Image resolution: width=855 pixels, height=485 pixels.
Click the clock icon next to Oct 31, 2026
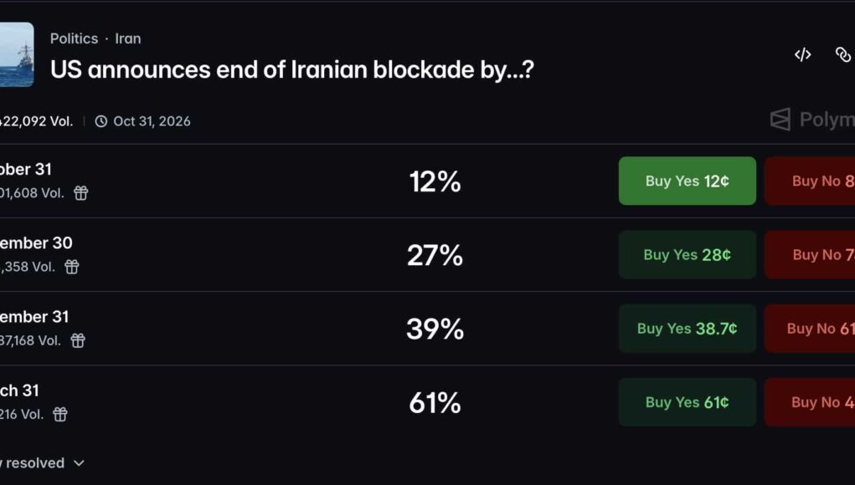pyautogui.click(x=100, y=121)
